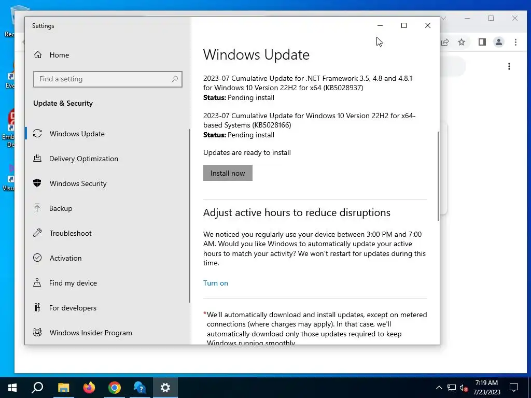Click the Update & Security heading
This screenshot has width=531, height=398.
[63, 103]
